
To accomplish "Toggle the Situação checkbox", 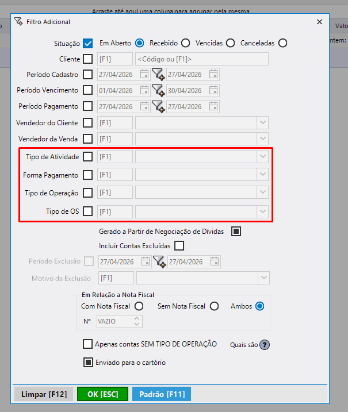I will pyautogui.click(x=87, y=43).
